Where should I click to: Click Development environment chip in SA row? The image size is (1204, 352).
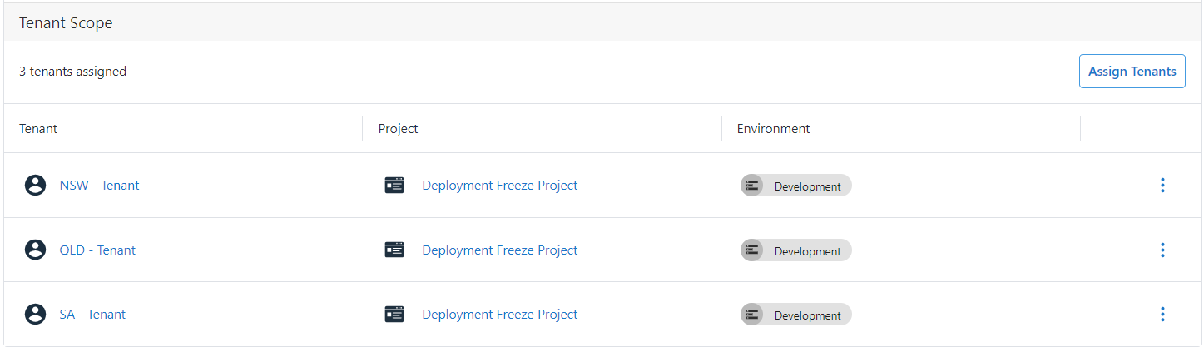(795, 315)
